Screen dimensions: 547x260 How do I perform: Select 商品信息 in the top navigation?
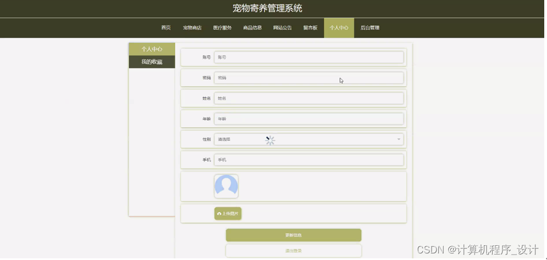click(x=252, y=28)
